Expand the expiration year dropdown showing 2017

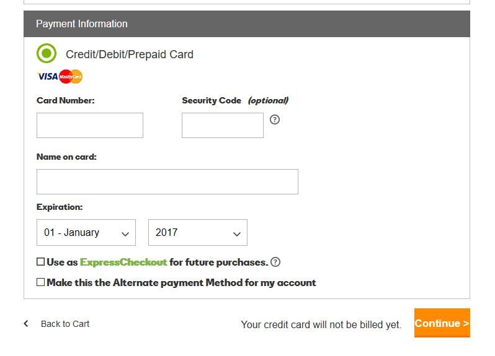click(x=197, y=233)
